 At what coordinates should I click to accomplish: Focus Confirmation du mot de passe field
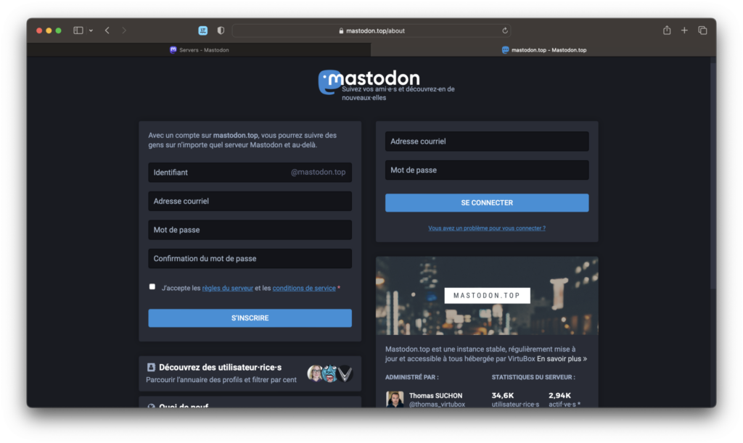pyautogui.click(x=250, y=258)
